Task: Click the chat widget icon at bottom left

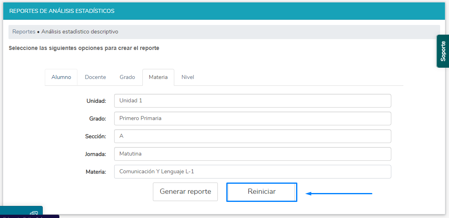Action: 34,214
